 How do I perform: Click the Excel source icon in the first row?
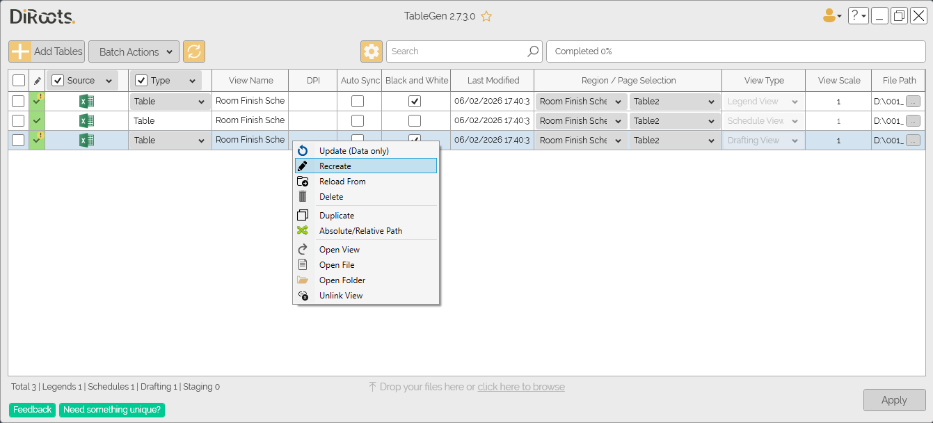[x=86, y=101]
